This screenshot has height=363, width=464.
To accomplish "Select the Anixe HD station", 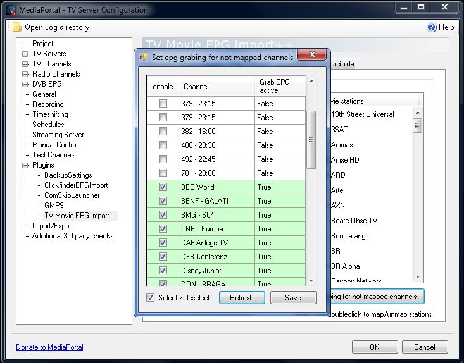I will (x=345, y=160).
